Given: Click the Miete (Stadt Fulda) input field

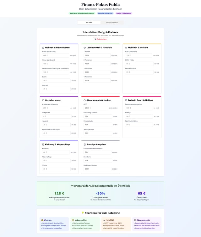Looking at the screenshot, I should pyautogui.click(x=55, y=55).
